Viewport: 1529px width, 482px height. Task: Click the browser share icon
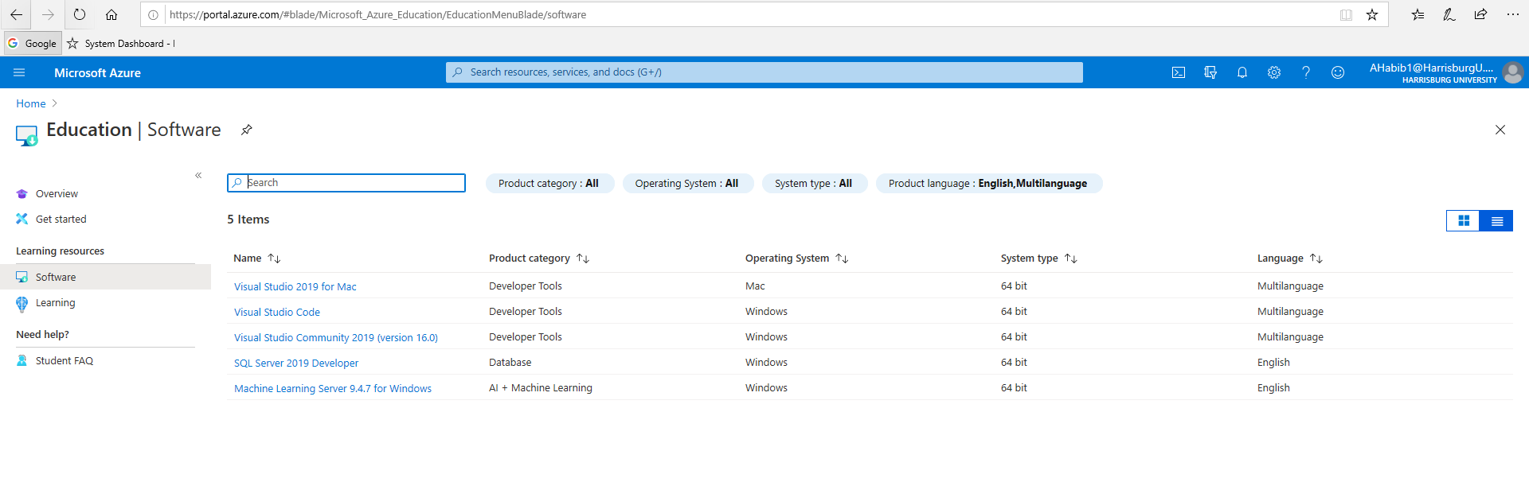point(1480,14)
